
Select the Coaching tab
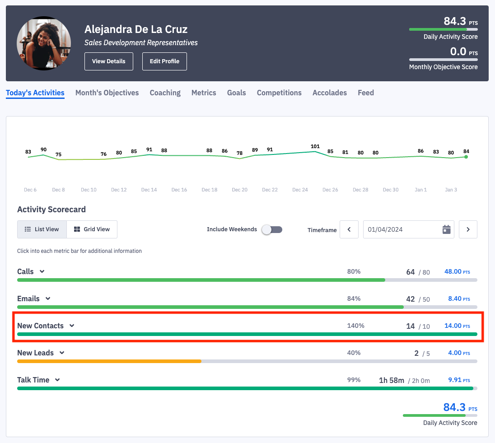coord(165,93)
